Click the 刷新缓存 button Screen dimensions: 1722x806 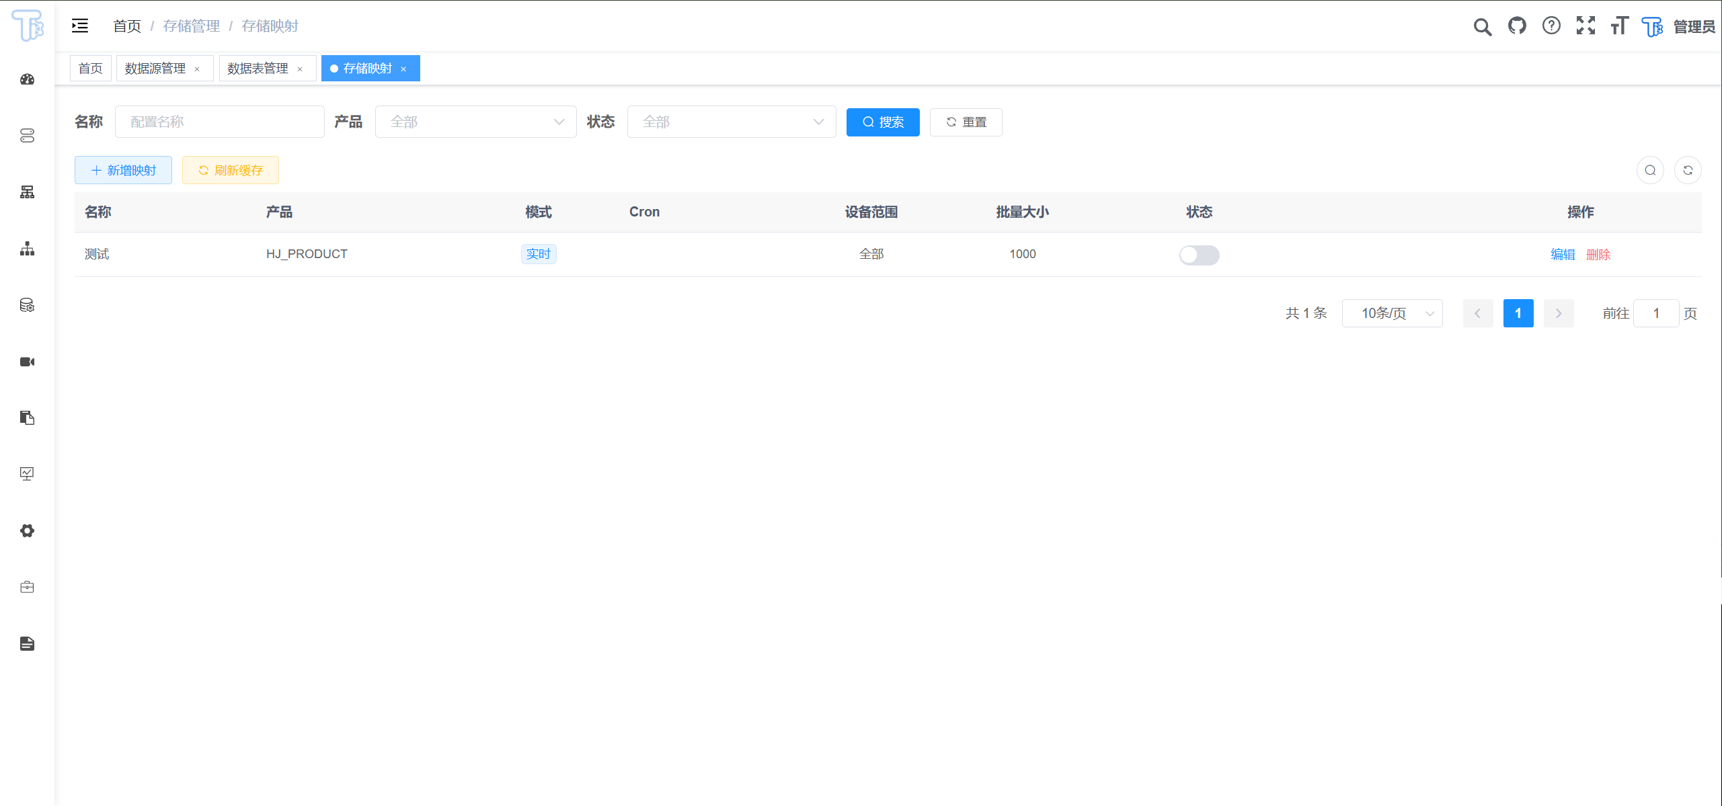(x=230, y=170)
